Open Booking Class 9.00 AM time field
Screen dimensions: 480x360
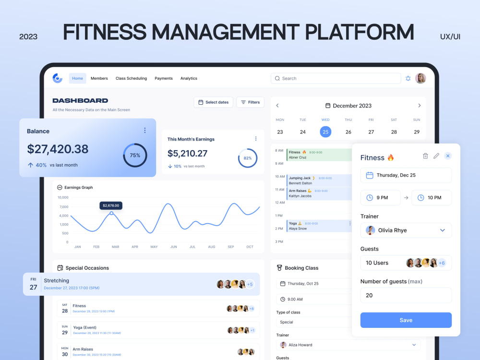point(314,300)
